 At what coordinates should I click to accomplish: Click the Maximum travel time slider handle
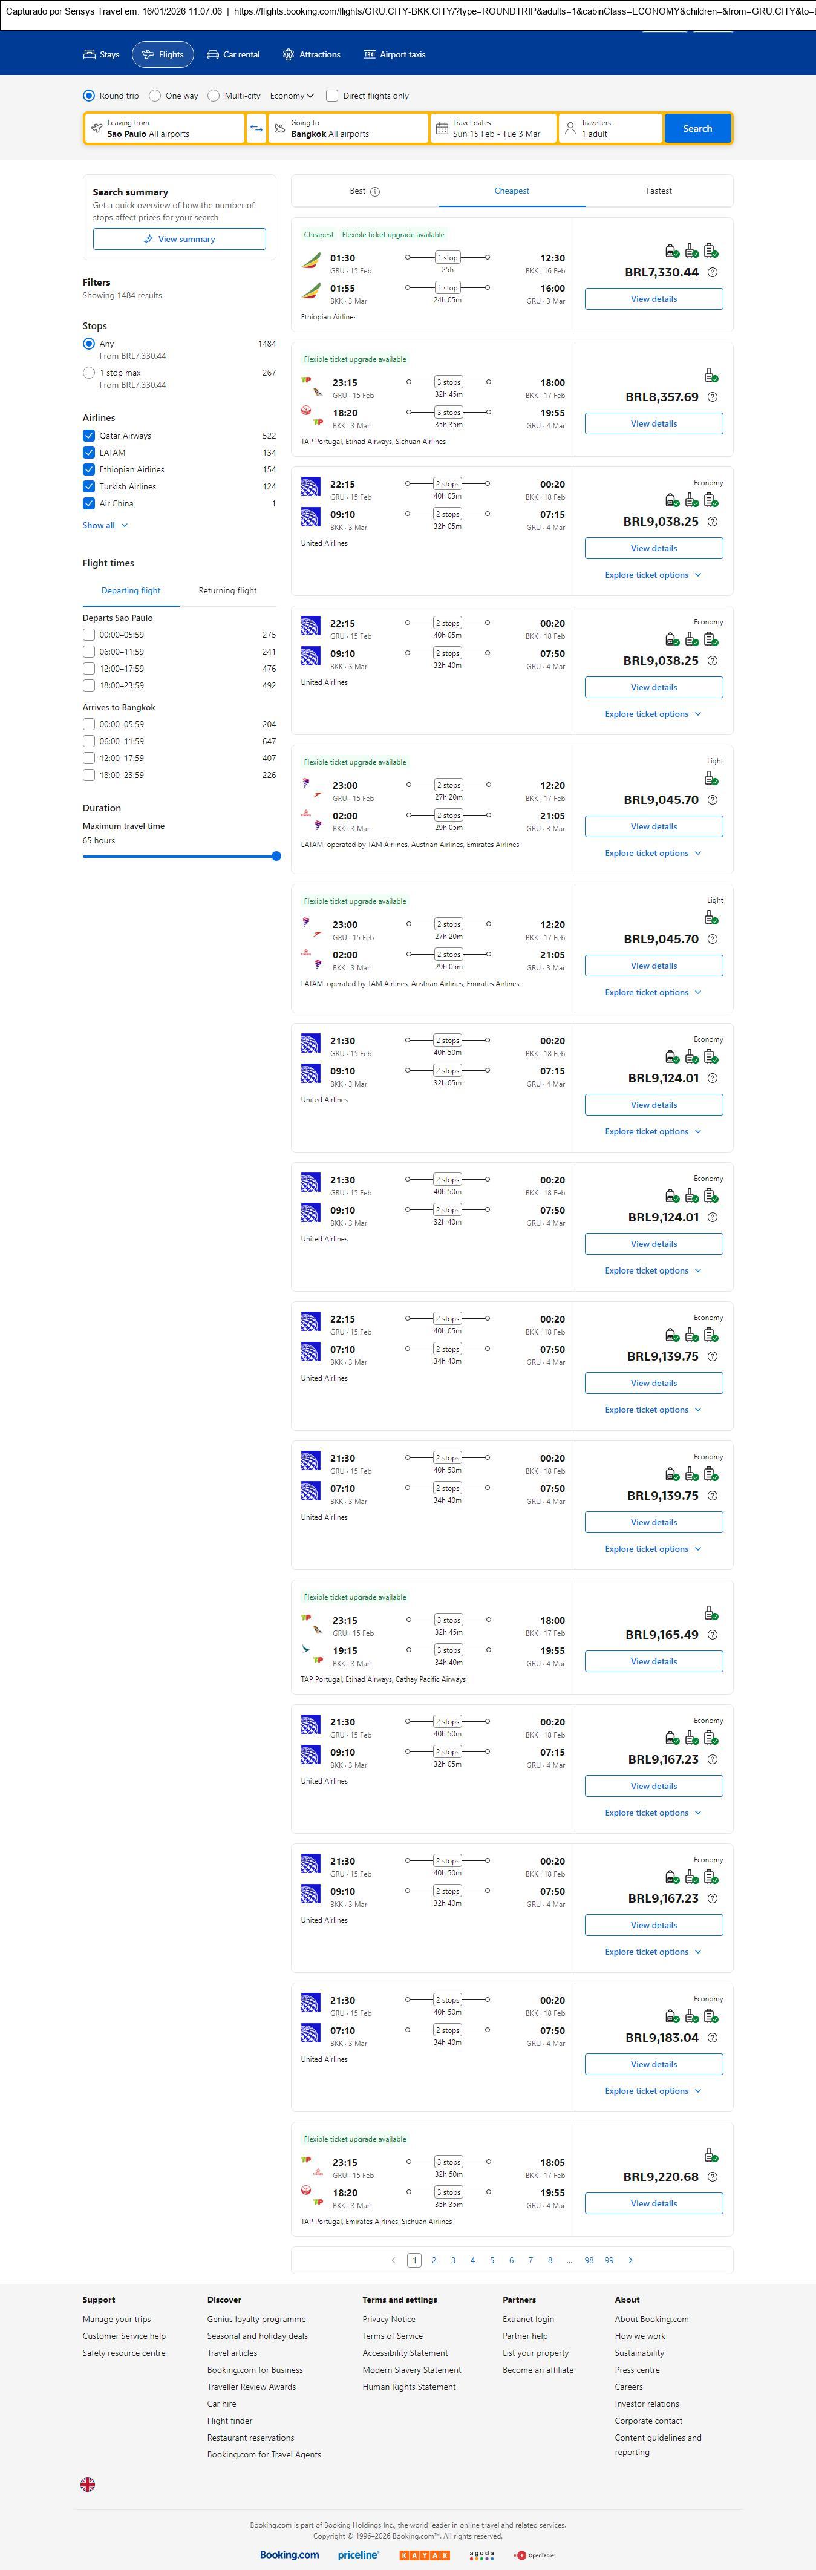[x=276, y=856]
